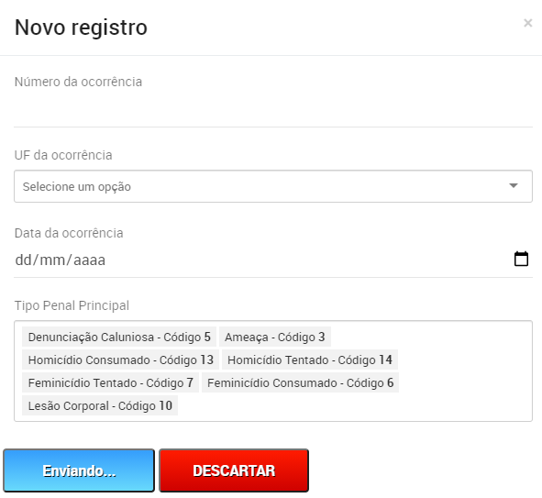Click the UF da ocorrência label
Image resolution: width=542 pixels, height=498 pixels.
click(x=63, y=155)
